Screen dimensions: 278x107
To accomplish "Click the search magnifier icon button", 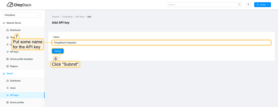I will pos(239,5).
